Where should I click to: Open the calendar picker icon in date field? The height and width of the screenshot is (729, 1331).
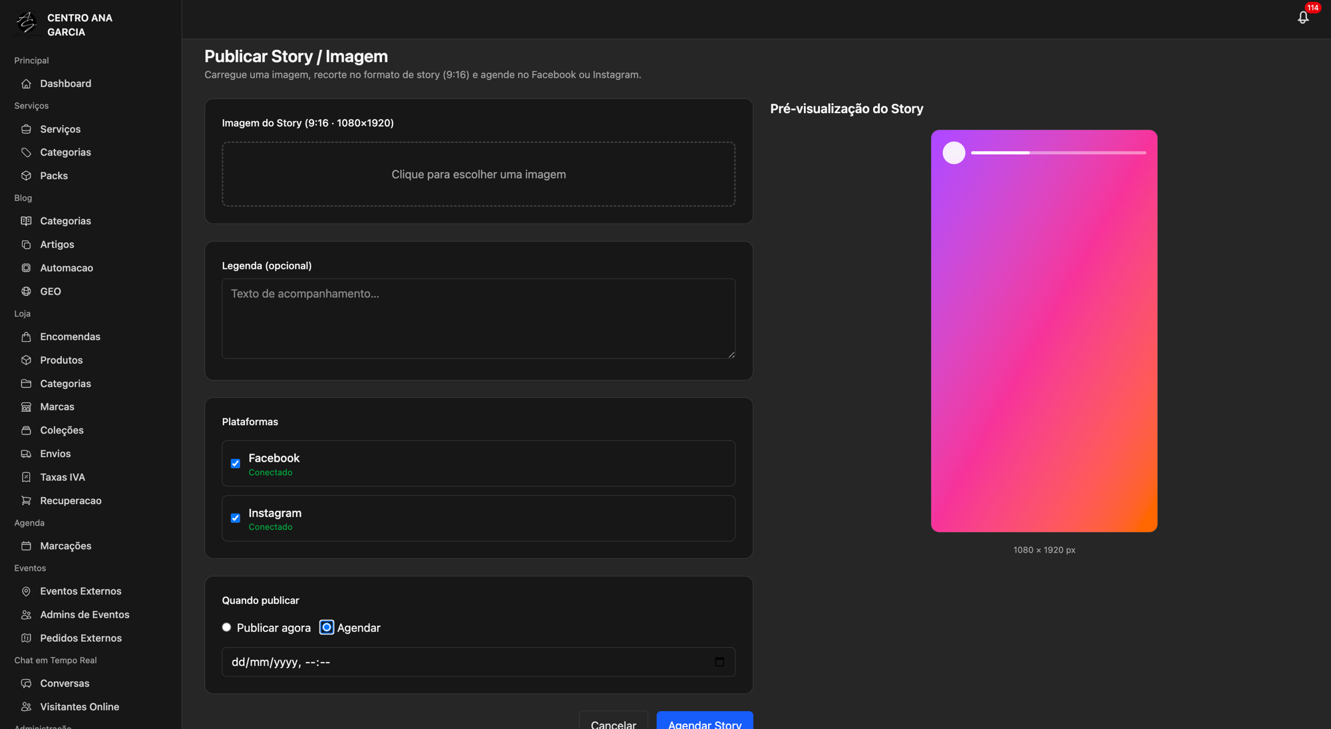719,662
